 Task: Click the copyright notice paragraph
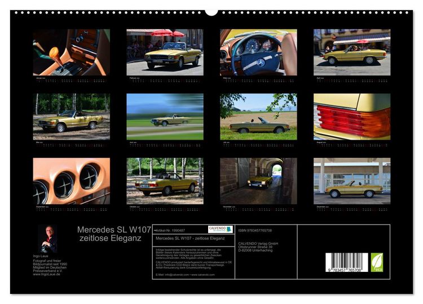point(188,254)
